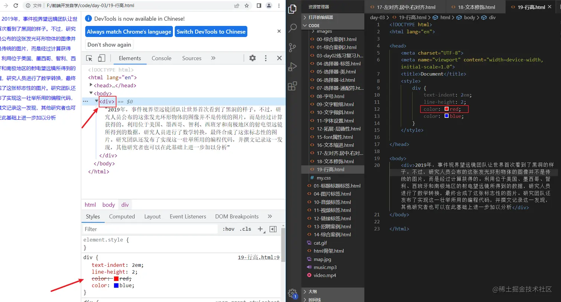Toggle the :hov element state panel
The width and height of the screenshot is (561, 302).
pyautogui.click(x=229, y=229)
